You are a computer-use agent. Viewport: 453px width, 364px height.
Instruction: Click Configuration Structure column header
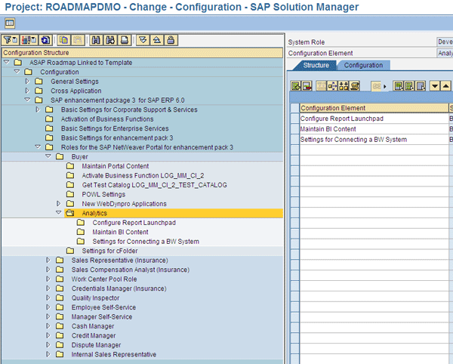coord(142,53)
